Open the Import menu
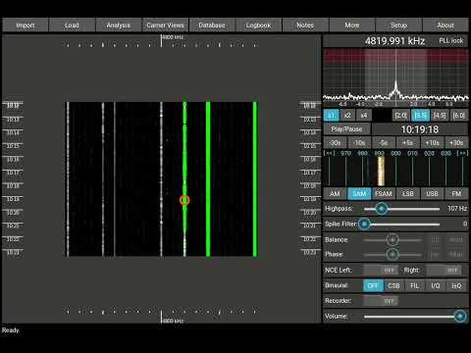This screenshot has width=471, height=353. click(x=26, y=25)
